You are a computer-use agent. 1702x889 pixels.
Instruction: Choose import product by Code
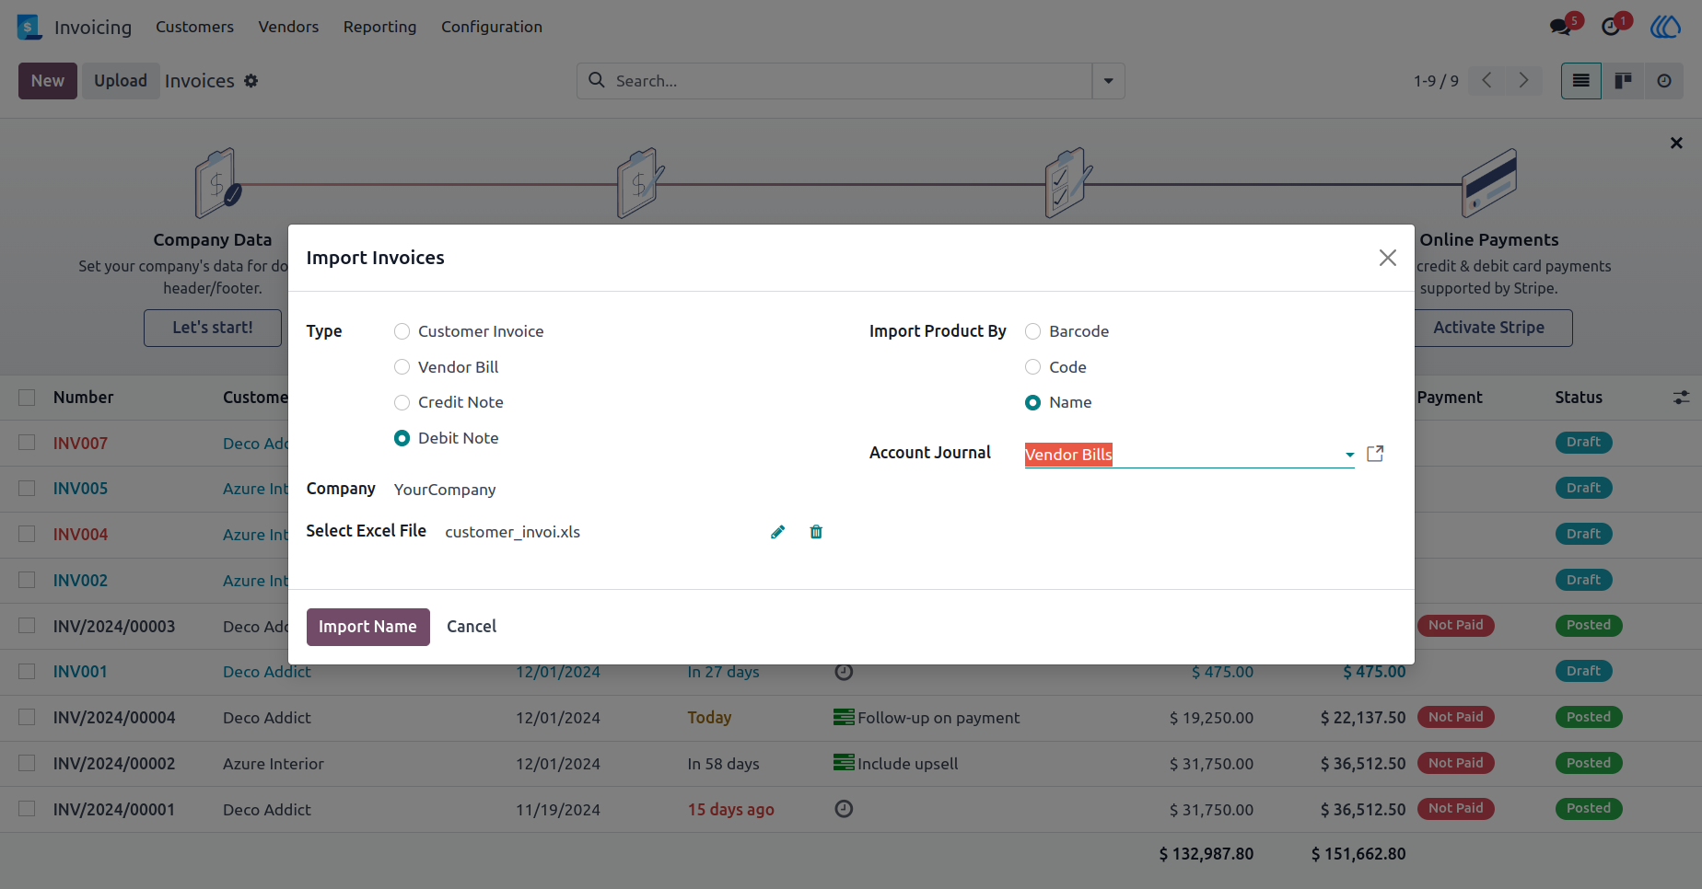click(1032, 367)
